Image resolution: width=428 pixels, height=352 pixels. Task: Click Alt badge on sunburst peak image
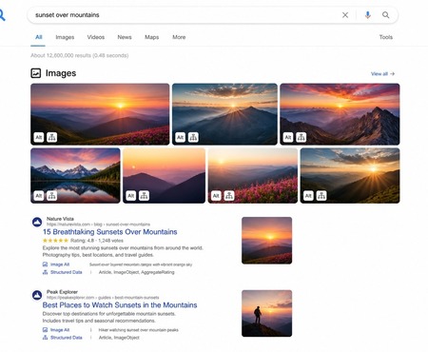coord(180,137)
